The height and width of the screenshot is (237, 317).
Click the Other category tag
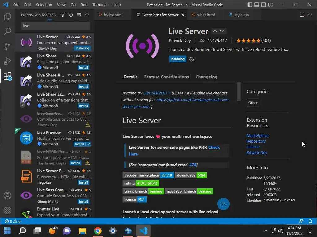coord(253,102)
